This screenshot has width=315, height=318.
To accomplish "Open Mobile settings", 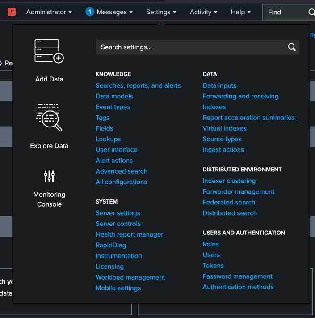I will (118, 288).
